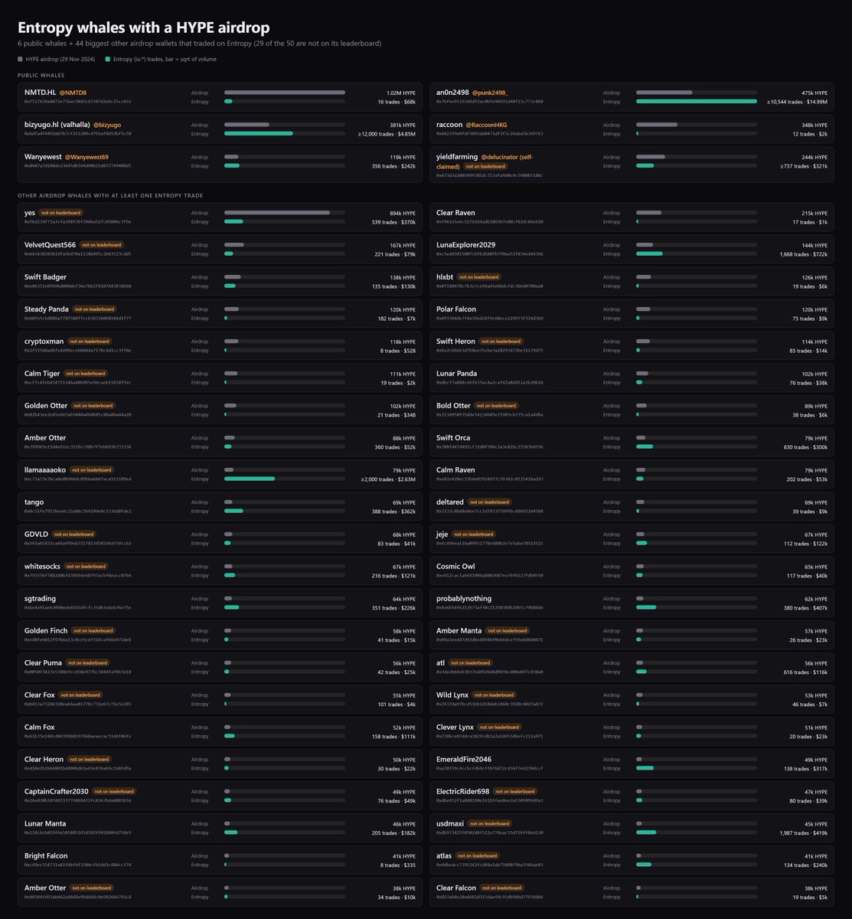Viewport: 852px width, 919px height.
Task: Click the 'Entropy whales with a HYPE airdrop' title
Action: coord(144,28)
